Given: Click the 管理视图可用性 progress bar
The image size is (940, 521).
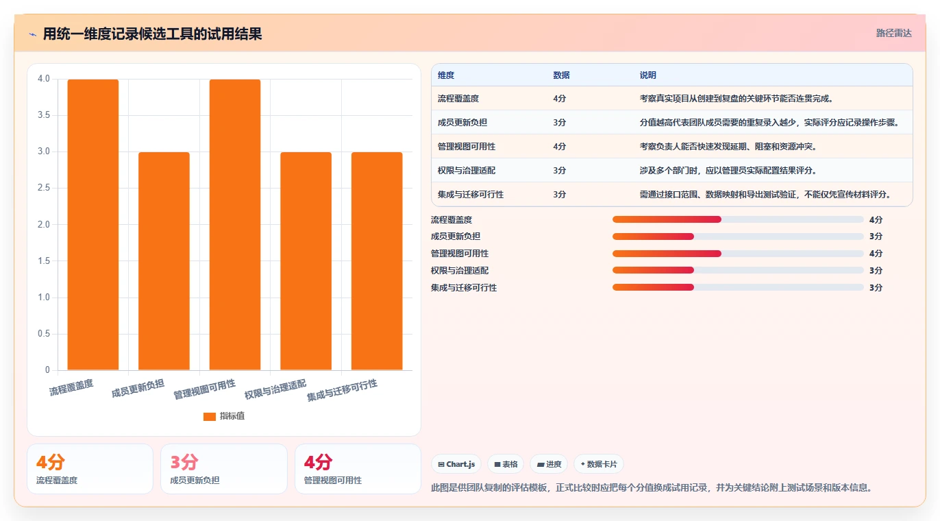Looking at the screenshot, I should [x=738, y=254].
